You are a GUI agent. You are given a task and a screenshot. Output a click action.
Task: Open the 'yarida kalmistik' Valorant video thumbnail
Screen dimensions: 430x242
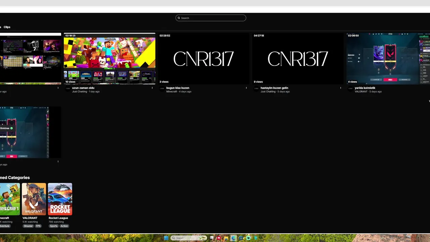click(388, 58)
